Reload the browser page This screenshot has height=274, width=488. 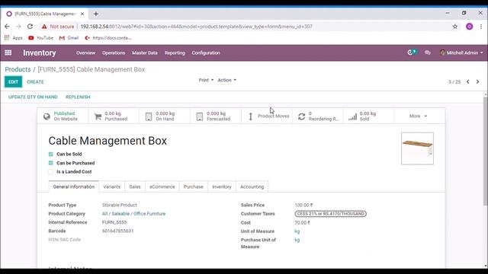click(30, 27)
